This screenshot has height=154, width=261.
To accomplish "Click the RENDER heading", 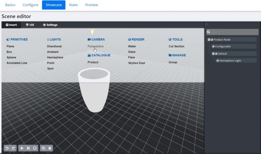I will click(x=136, y=40).
